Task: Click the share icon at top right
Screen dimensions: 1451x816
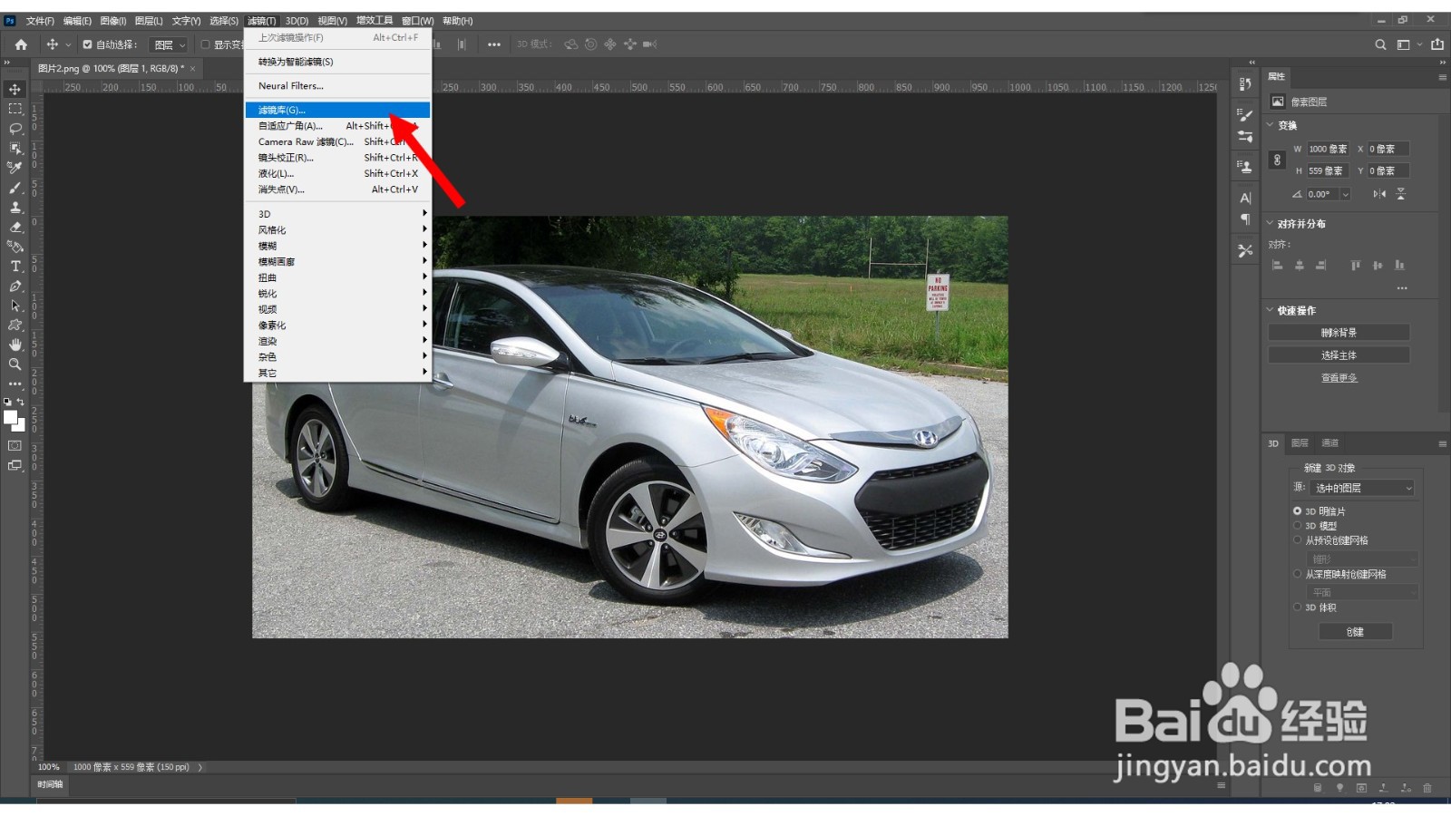Action: pyautogui.click(x=1437, y=44)
